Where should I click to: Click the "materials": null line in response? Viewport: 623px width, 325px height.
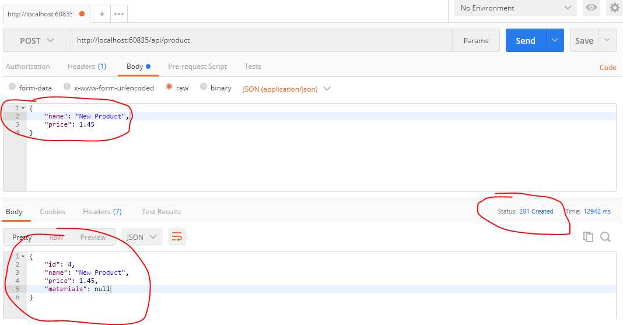point(78,289)
